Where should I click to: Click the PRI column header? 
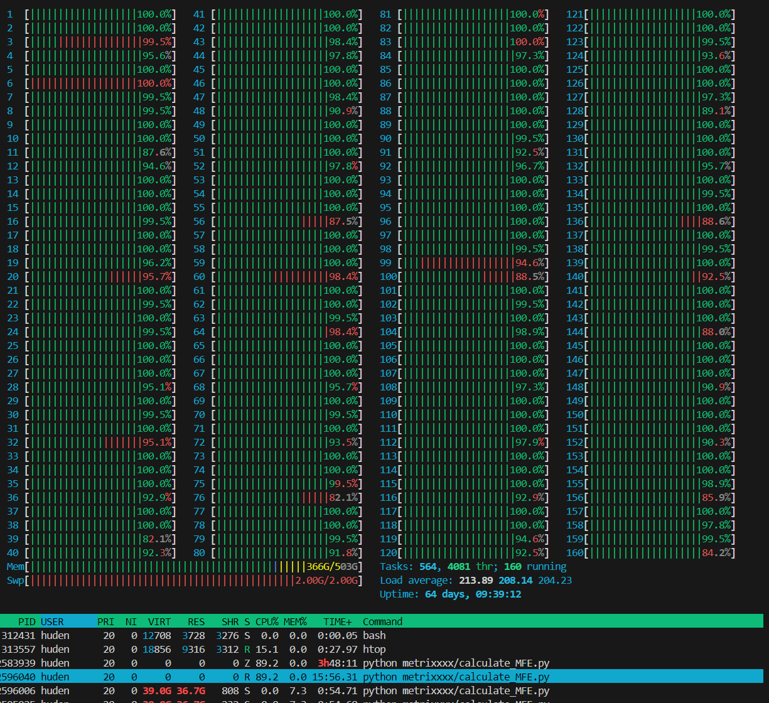click(105, 621)
